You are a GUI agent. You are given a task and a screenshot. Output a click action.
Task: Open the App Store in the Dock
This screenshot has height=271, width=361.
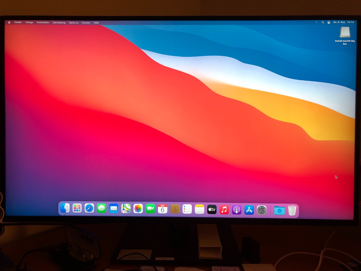point(249,210)
